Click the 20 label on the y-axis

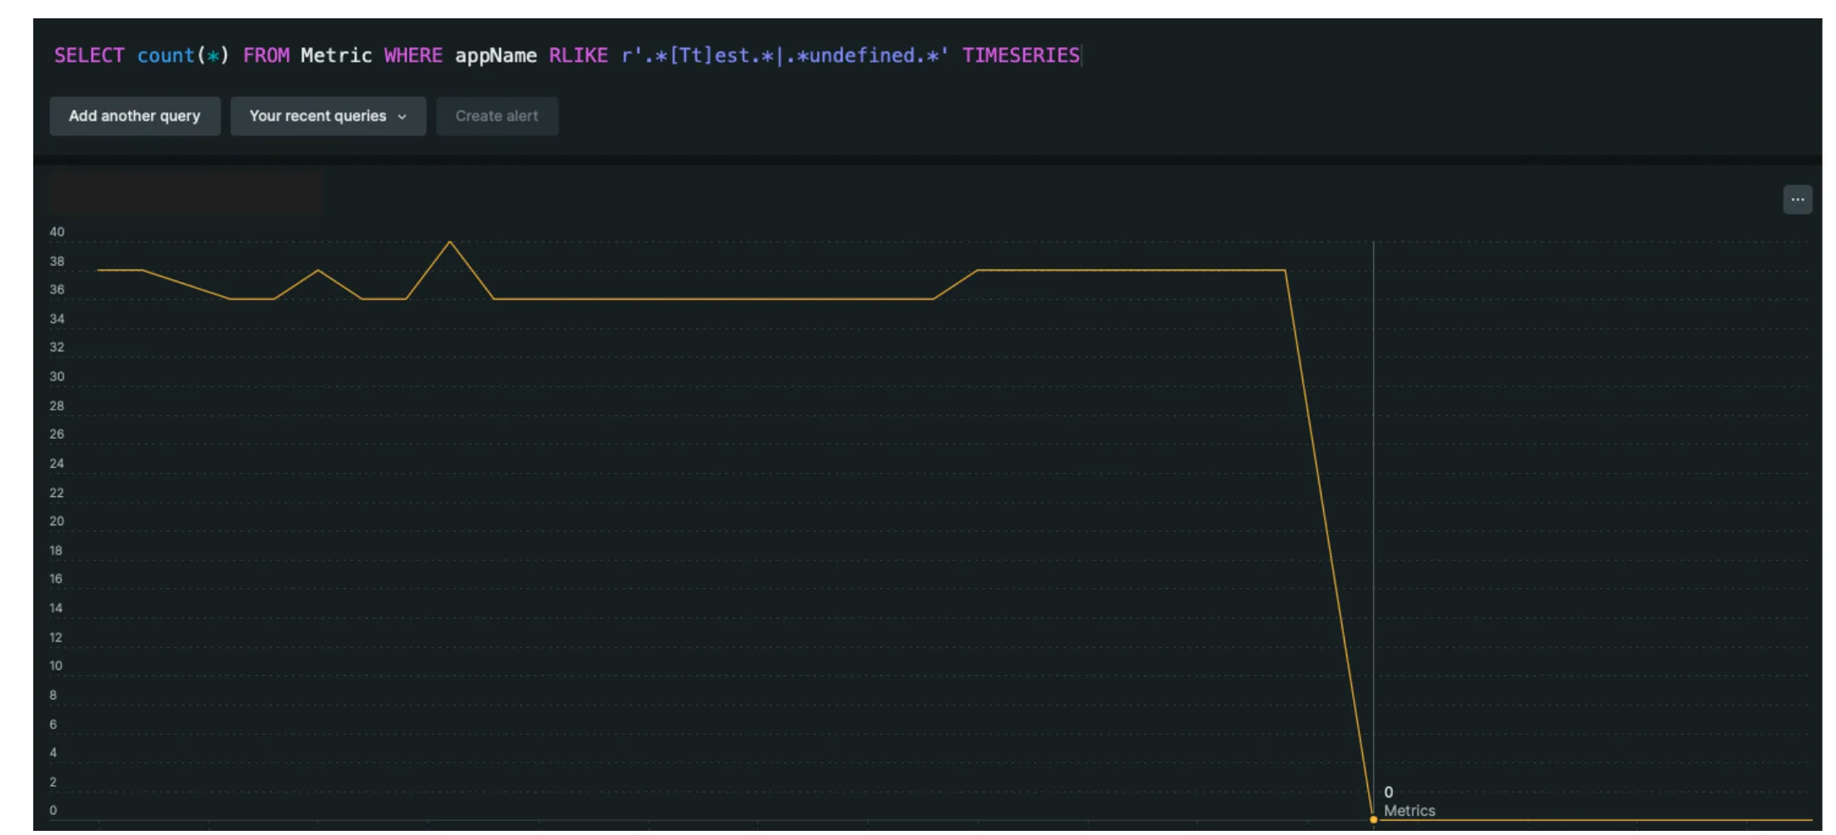57,521
